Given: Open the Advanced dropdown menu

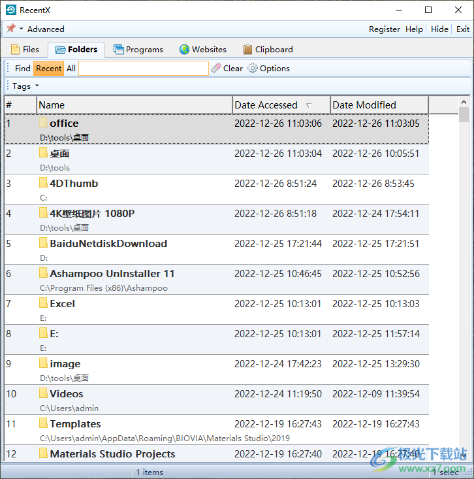Looking at the screenshot, I should [x=45, y=29].
